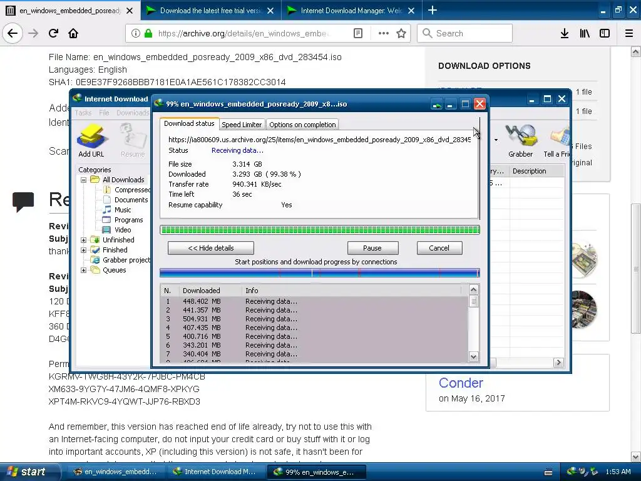Click the IDM tray icon in system tray
641x481 pixels.
point(572,472)
